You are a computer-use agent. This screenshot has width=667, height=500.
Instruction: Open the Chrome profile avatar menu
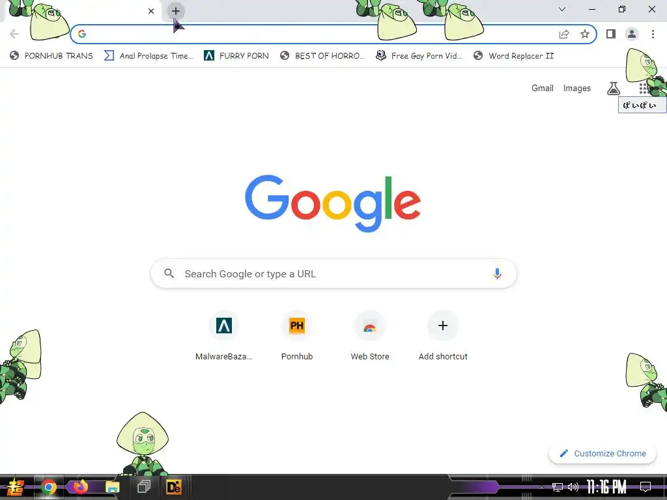point(632,34)
